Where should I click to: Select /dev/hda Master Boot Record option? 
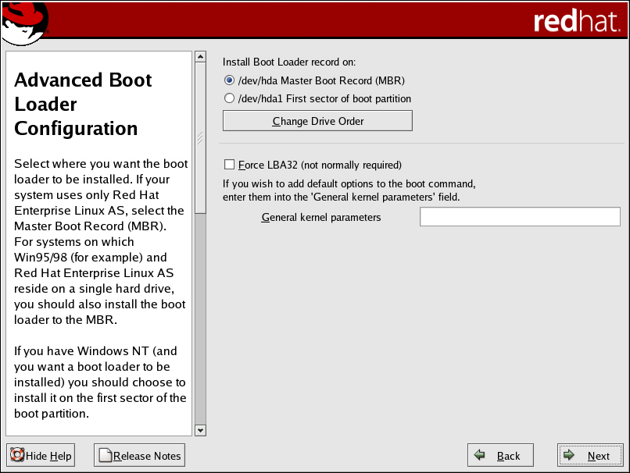click(x=229, y=80)
